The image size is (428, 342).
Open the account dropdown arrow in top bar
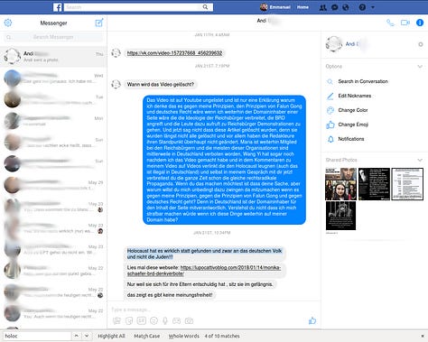373,7
